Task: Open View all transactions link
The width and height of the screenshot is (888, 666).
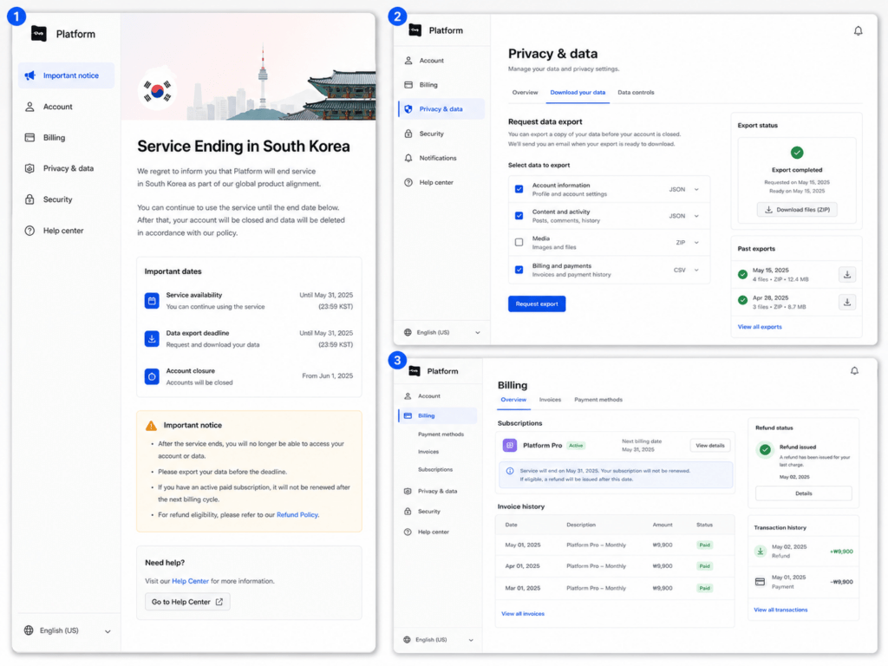Action: (x=780, y=610)
